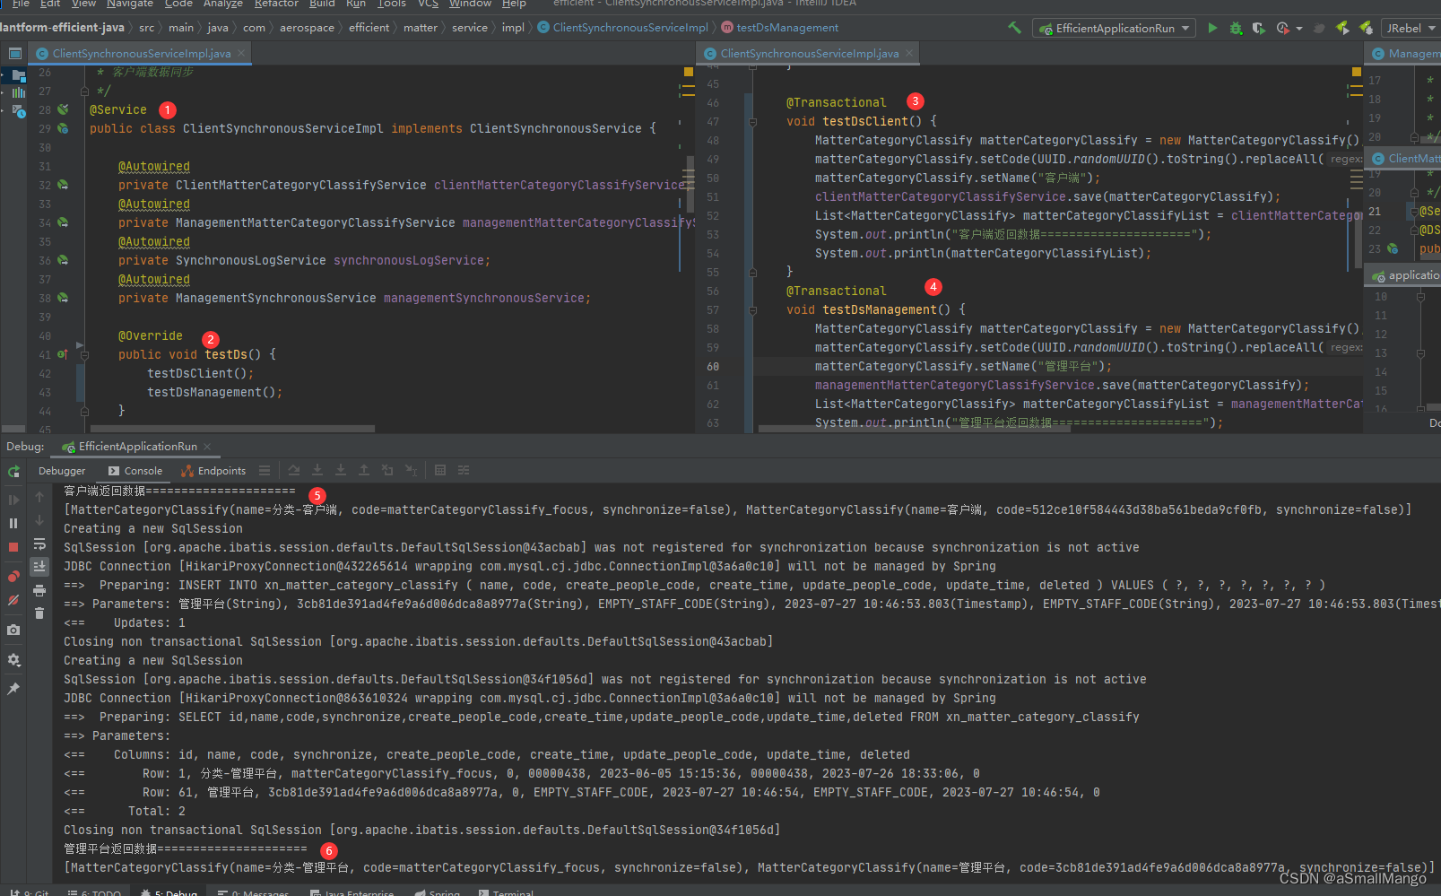Viewport: 1441px width, 896px height.
Task: Open Debug panel settings gear
Action: (x=13, y=659)
